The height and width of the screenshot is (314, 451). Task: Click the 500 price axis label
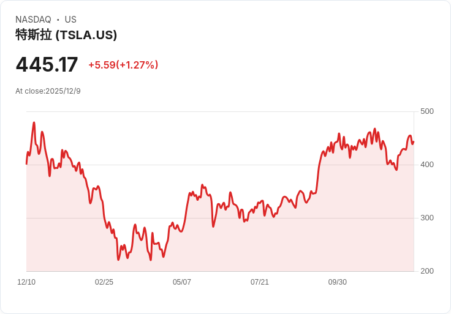(427, 111)
